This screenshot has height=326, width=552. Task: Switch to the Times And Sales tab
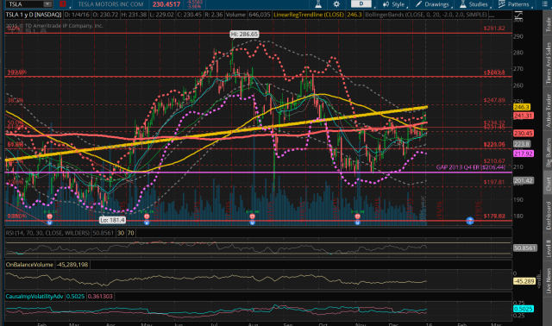[x=548, y=63]
